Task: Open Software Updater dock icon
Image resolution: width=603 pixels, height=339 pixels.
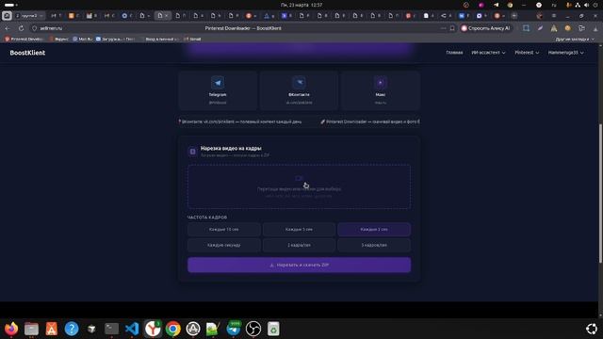Action: tap(193, 329)
